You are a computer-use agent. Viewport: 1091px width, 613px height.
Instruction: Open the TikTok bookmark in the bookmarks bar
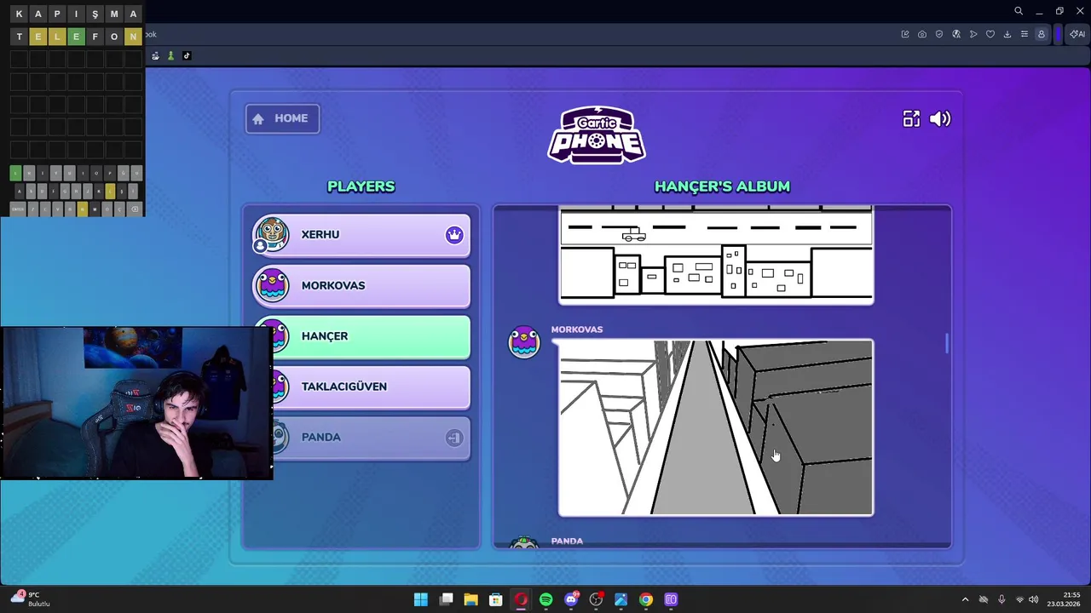187,56
